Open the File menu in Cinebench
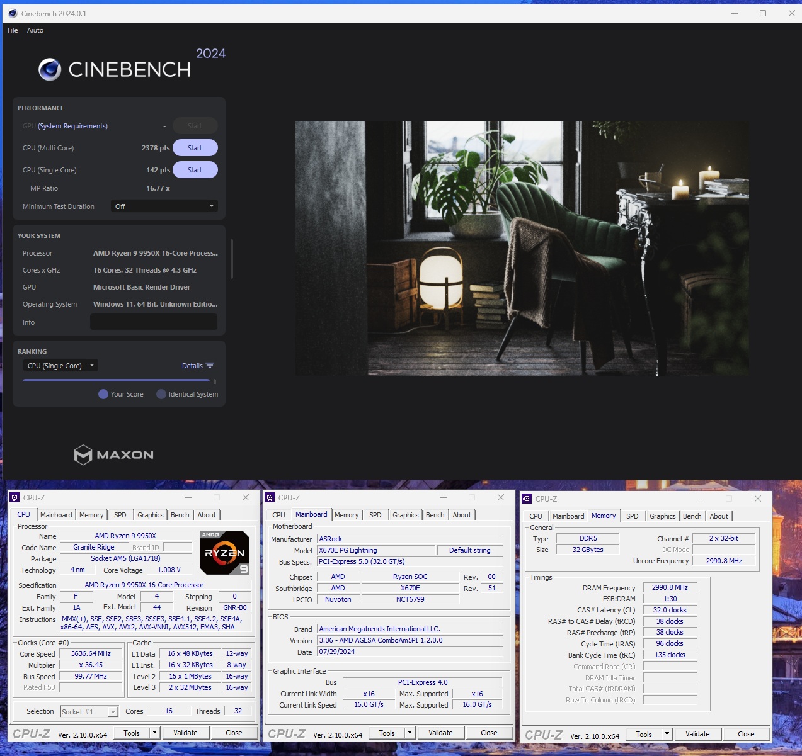Screen dimensions: 802x756 13,30
